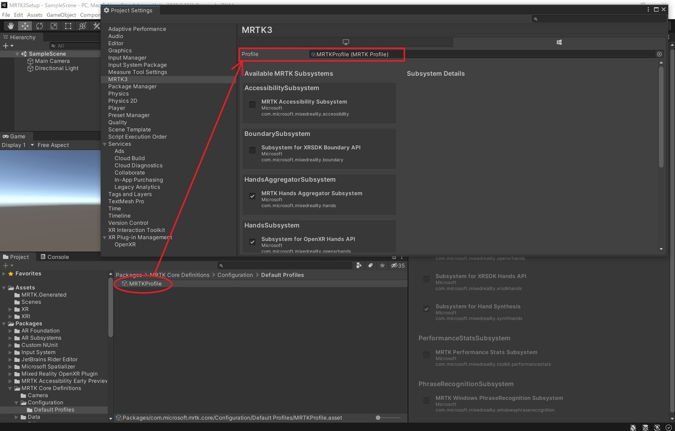
Task: Select the Scale tool in Unity toolbar
Action: (x=53, y=26)
